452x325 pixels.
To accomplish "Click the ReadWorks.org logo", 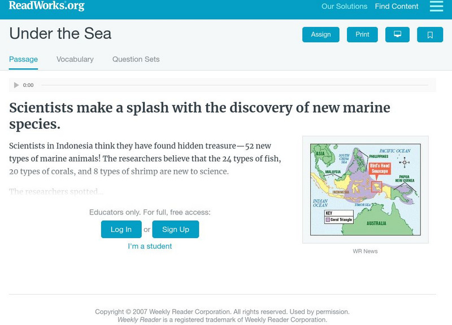I will pyautogui.click(x=46, y=6).
